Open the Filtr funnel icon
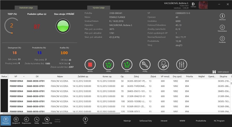Image resolution: width=232 pixels, height=127 pixels. (85, 119)
